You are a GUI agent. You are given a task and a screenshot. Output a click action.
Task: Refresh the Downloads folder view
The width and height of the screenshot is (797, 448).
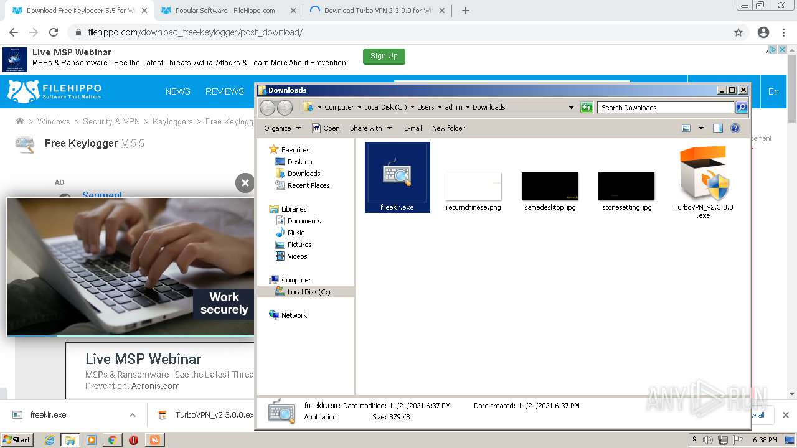587,108
